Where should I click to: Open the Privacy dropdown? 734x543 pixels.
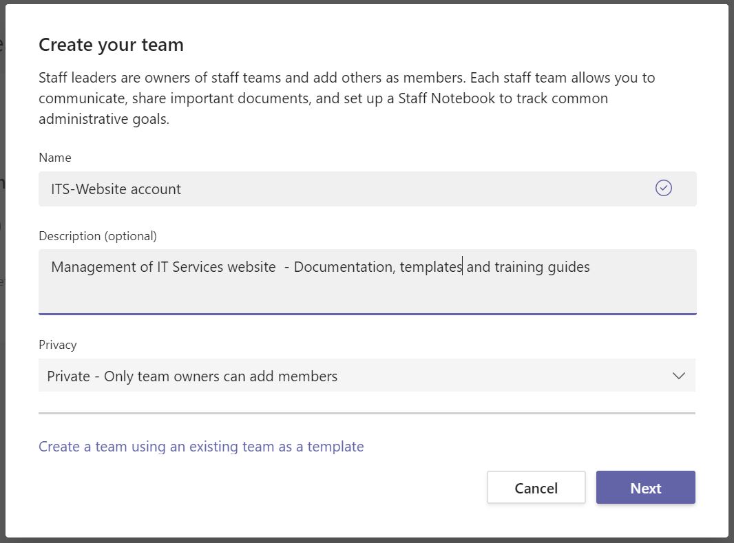click(x=367, y=375)
